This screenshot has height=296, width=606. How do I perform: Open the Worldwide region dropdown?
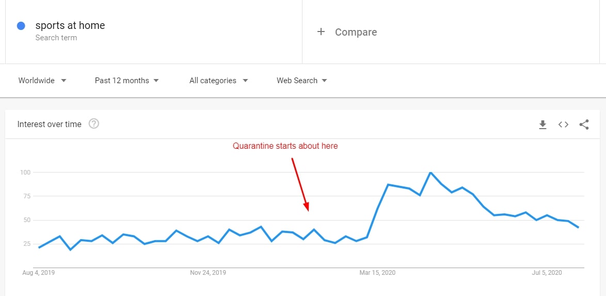(x=42, y=81)
